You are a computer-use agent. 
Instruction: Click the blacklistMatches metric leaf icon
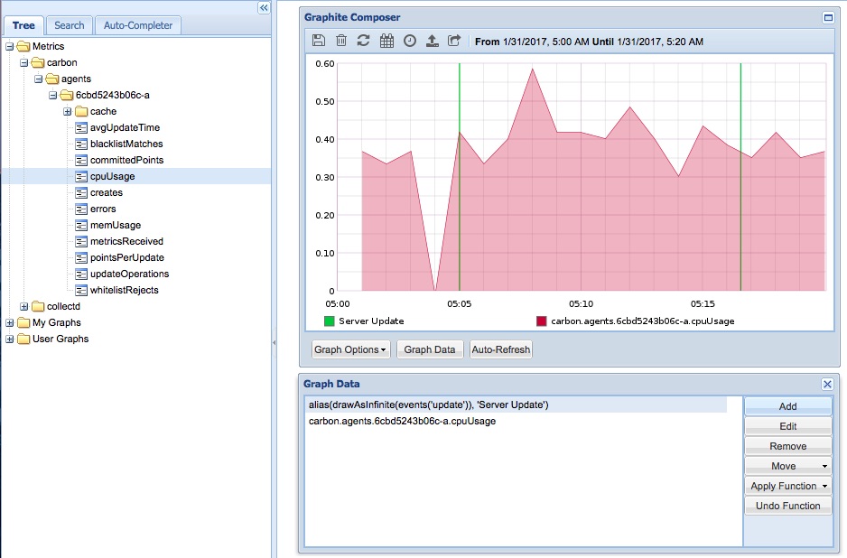coord(81,144)
